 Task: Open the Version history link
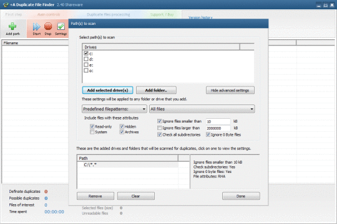point(200,17)
